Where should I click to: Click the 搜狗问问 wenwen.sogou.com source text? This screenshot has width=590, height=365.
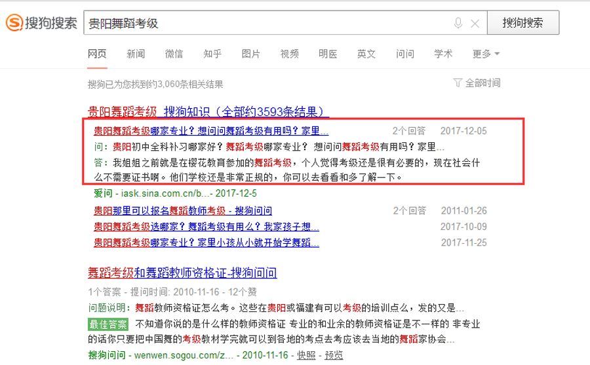point(188,355)
